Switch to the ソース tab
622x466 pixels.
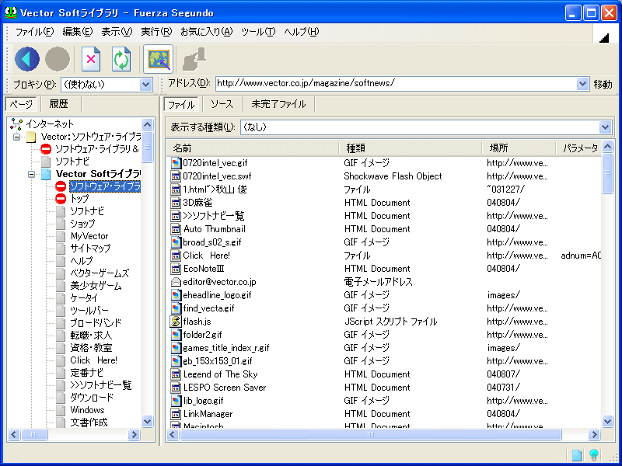point(222,104)
